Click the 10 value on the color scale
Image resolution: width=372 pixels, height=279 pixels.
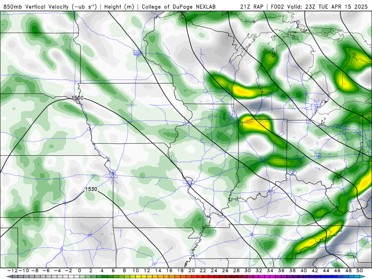(135, 271)
